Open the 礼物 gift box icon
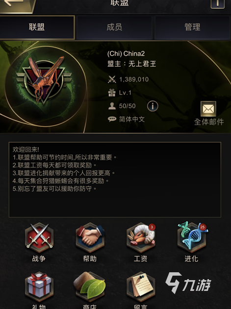This screenshot has width=231, height=309. tap(39, 287)
